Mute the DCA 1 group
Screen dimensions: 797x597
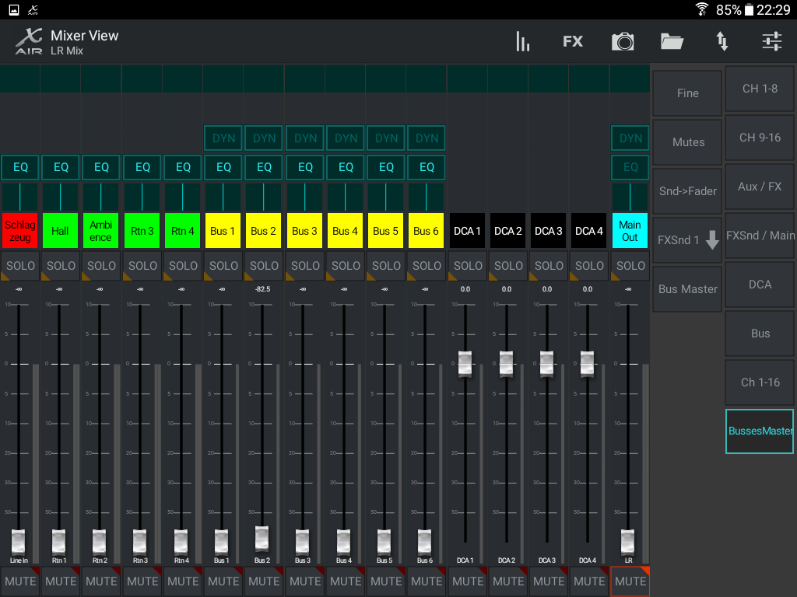click(x=468, y=581)
